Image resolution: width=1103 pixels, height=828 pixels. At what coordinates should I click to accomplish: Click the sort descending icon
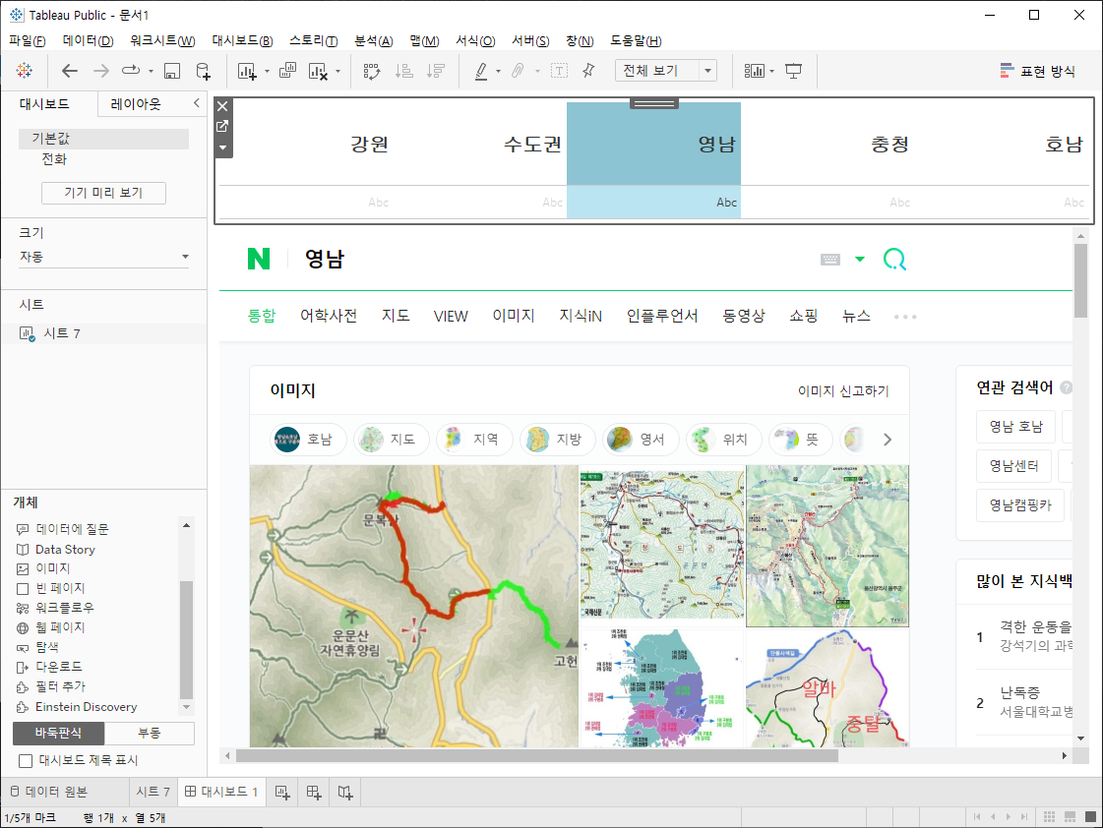tap(436, 70)
